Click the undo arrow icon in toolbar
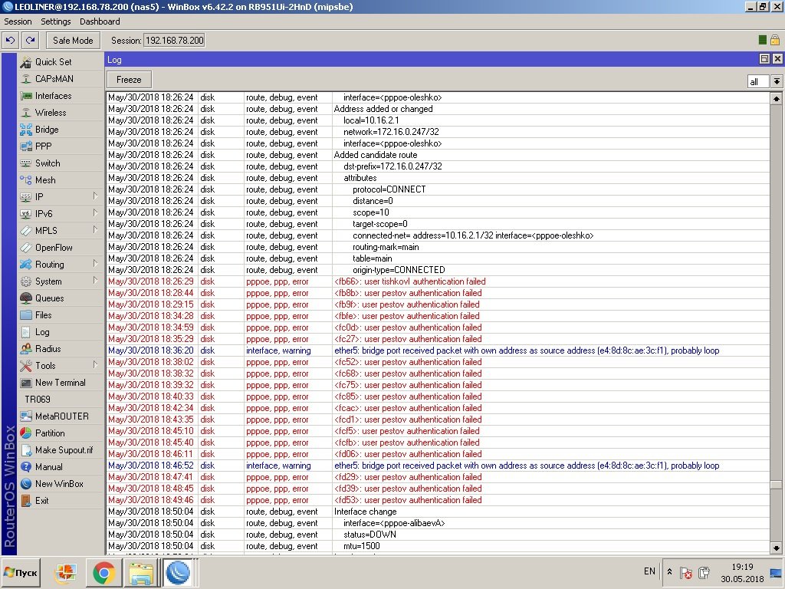This screenshot has height=589, width=785. 11,40
